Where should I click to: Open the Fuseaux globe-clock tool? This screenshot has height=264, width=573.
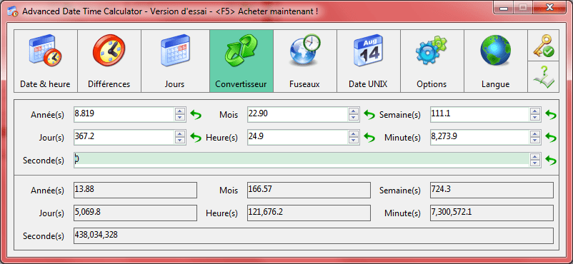pos(305,61)
